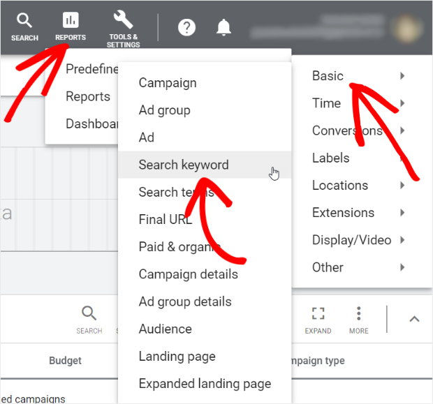Choose Ad group report
433x404 pixels.
[165, 110]
